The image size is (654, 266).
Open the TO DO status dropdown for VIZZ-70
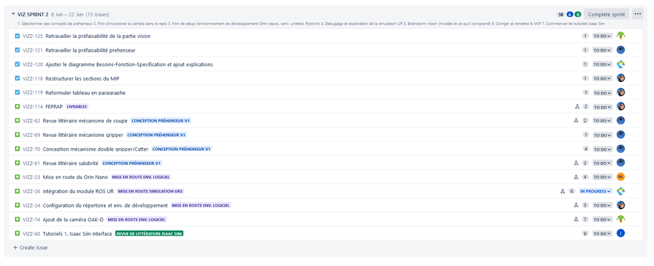(x=602, y=149)
